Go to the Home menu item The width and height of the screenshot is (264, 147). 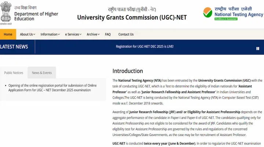pyautogui.click(x=8, y=34)
